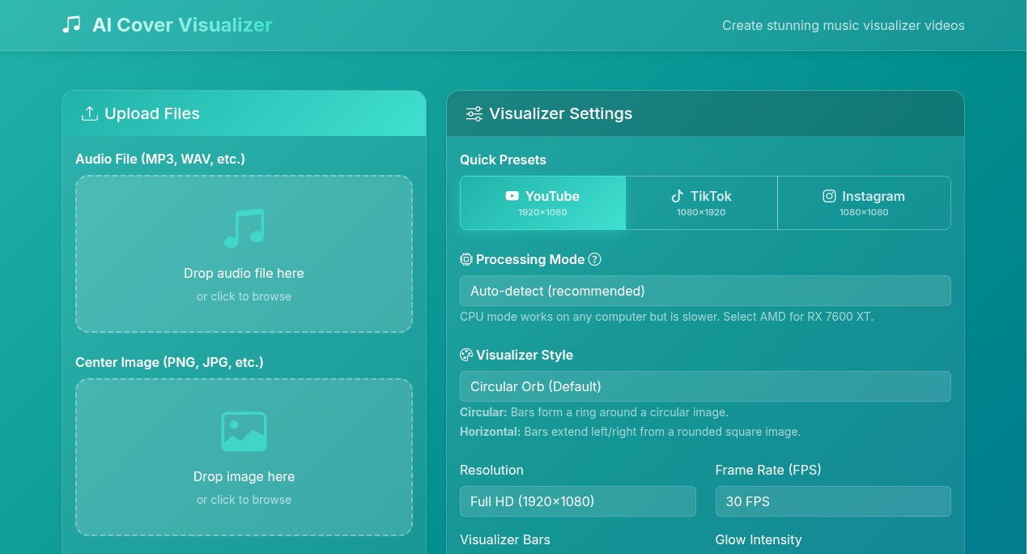Click the TikTok logo icon

(x=678, y=196)
